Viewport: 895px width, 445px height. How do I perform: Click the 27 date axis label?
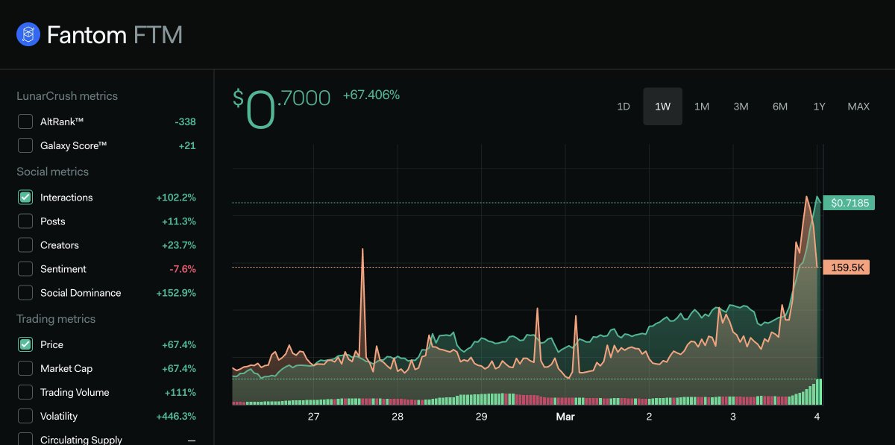[x=313, y=417]
